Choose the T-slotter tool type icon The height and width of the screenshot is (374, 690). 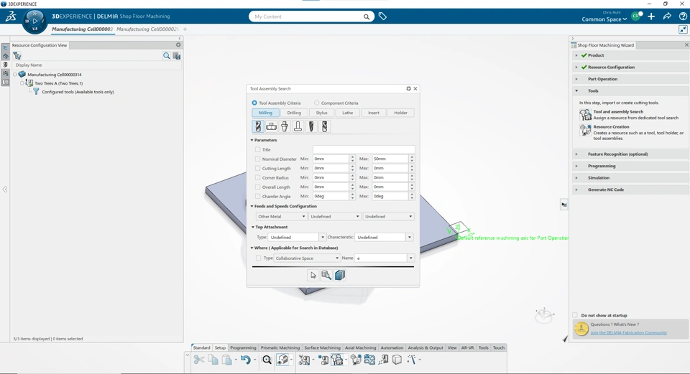298,126
